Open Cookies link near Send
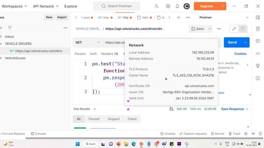This screenshot has height=148, width=264. (x=240, y=54)
